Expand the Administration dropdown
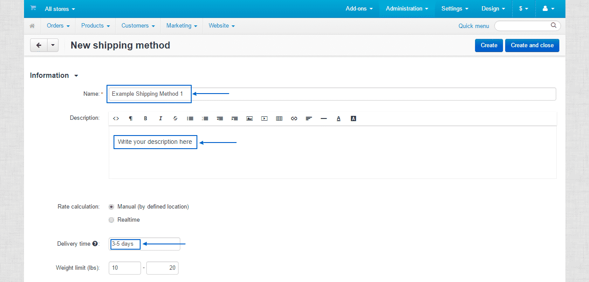Screen dimensions: 589x282 (406, 8)
